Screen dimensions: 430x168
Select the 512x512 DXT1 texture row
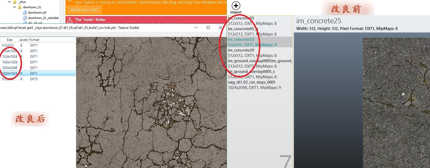coord(38,45)
